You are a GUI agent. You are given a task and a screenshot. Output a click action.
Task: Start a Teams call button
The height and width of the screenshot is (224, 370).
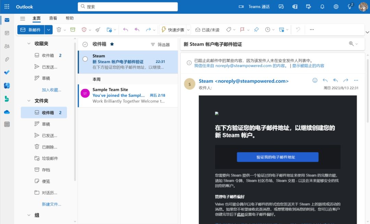pyautogui.click(x=254, y=7)
